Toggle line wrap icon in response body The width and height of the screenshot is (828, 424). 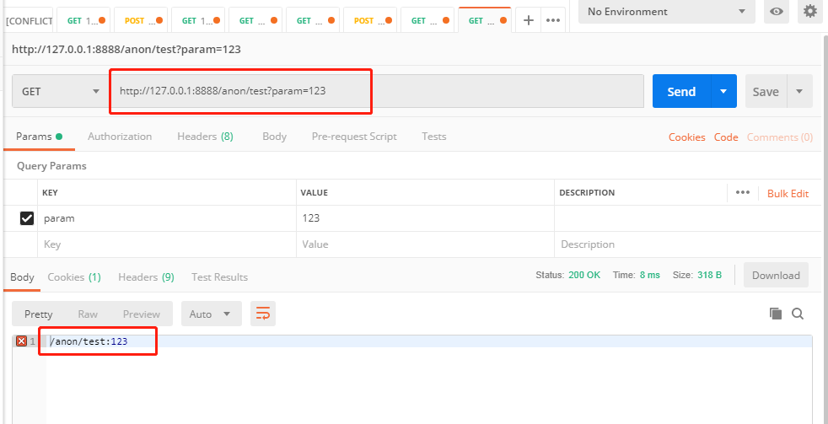tap(263, 314)
